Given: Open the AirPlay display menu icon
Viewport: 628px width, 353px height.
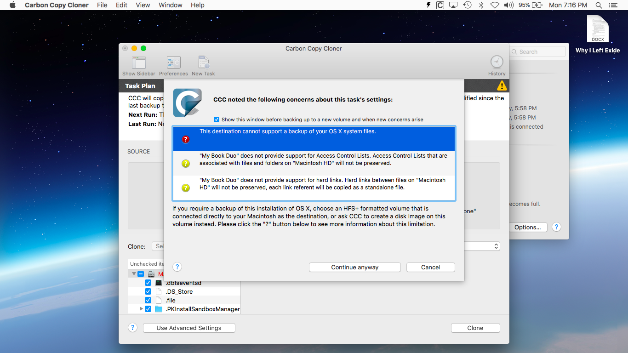Looking at the screenshot, I should tap(453, 5).
